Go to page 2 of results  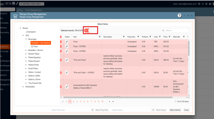pyautogui.click(x=73, y=102)
